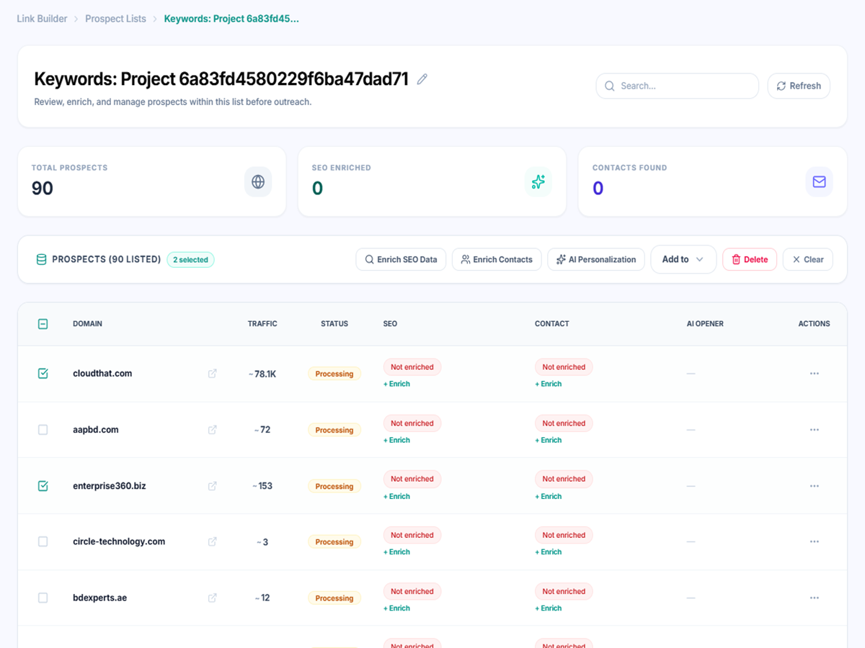Open actions menu for bdexperts.ae row
Viewport: 865px width, 648px height.
click(815, 598)
